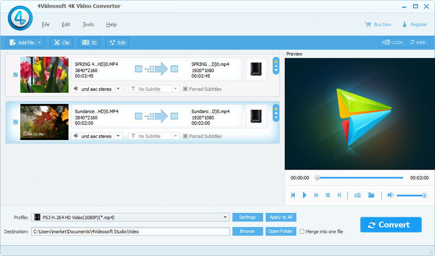This screenshot has height=256, width=435.
Task: Click the Apply to All button
Action: [x=281, y=217]
